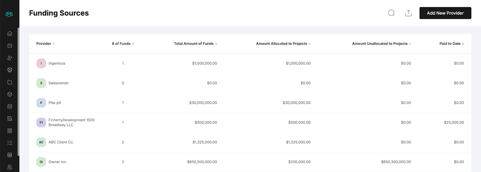Click the upload/export icon
Screen dimensions: 481x172
pos(409,13)
